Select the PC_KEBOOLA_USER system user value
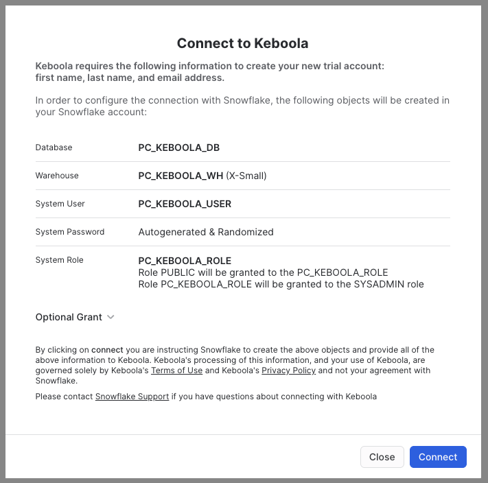 [x=185, y=204]
